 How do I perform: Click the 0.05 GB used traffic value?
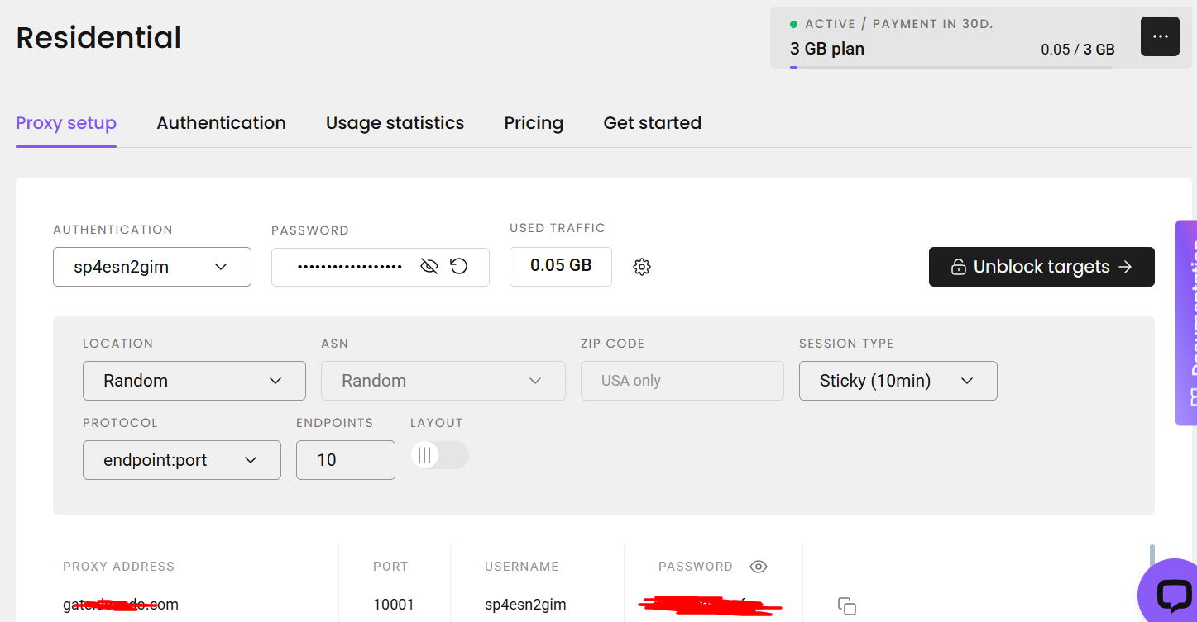click(561, 266)
